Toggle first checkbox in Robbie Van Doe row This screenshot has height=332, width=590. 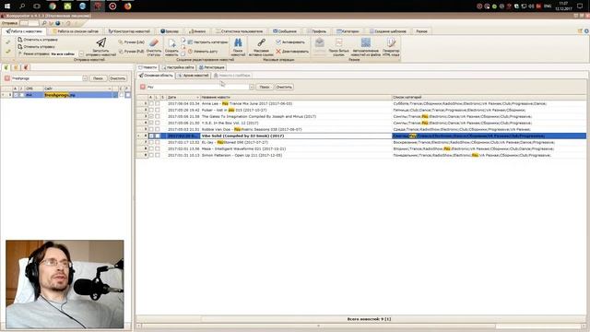(x=151, y=129)
